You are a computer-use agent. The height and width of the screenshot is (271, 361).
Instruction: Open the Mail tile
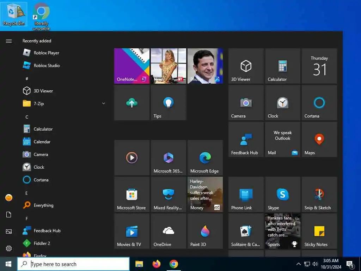click(282, 139)
